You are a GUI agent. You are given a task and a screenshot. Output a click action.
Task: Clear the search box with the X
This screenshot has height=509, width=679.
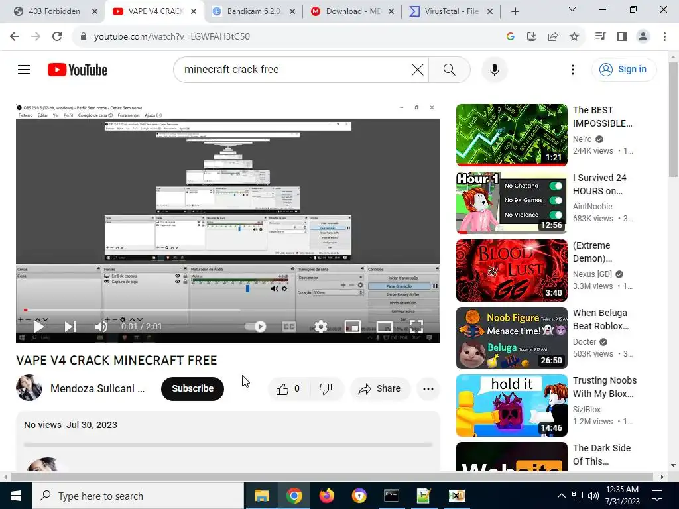418,69
